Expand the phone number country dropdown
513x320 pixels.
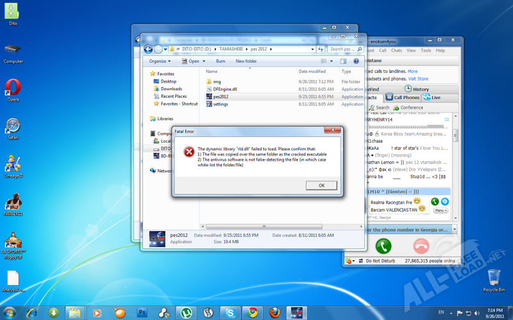pos(455,228)
